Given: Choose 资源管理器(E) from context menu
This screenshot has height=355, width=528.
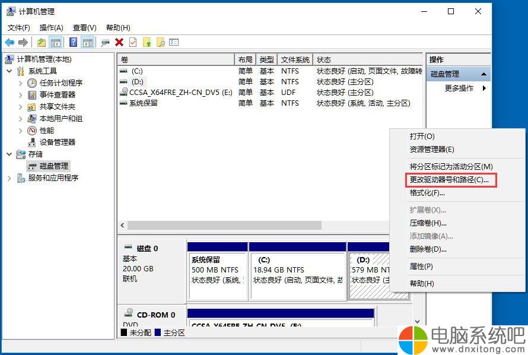Looking at the screenshot, I should coord(457,150).
